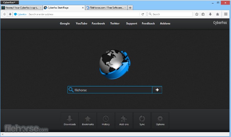Go forward to the next page

coord(10,14)
